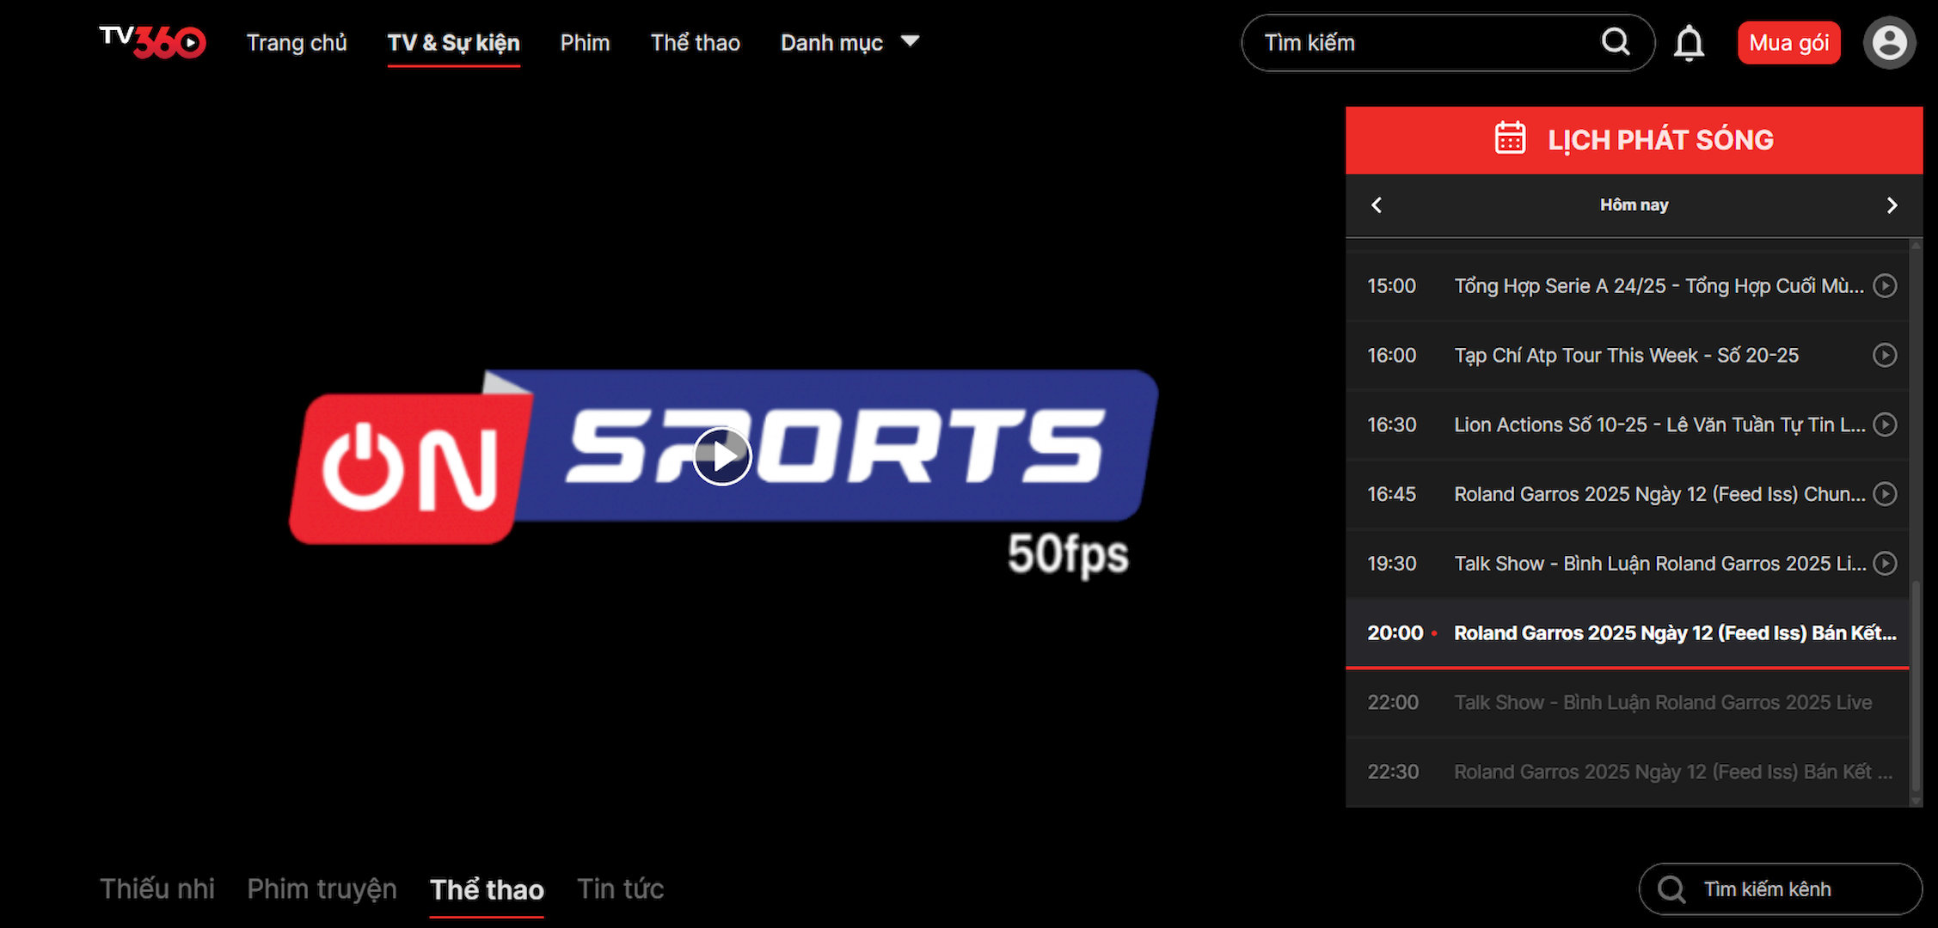Screen dimensions: 1938x928
Task: Switch to the Tin tức channel category
Action: (620, 888)
